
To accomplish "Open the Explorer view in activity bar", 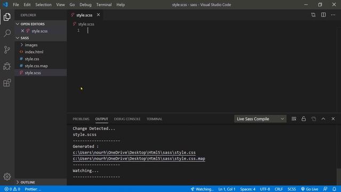I will [7, 17].
